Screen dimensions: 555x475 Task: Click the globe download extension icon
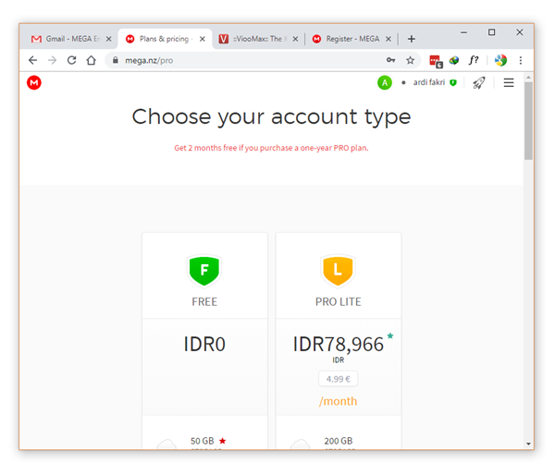pyautogui.click(x=454, y=60)
